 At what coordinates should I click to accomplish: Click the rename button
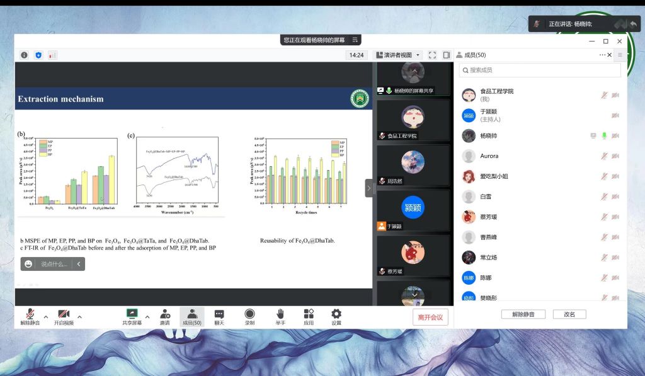[569, 314]
